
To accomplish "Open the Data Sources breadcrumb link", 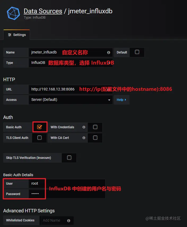I will 43,11.
